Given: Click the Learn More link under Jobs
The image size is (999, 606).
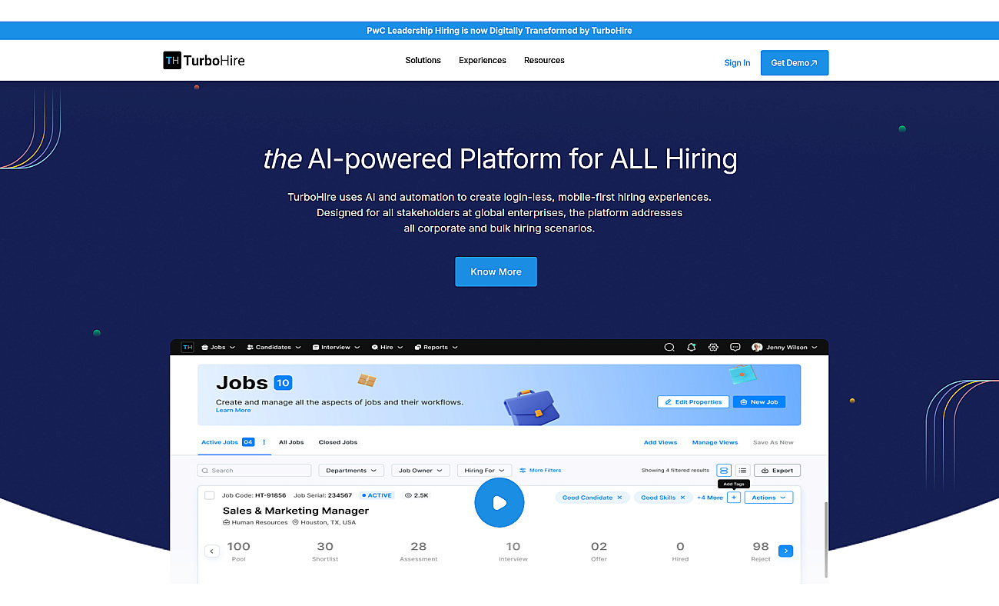Looking at the screenshot, I should click(234, 411).
